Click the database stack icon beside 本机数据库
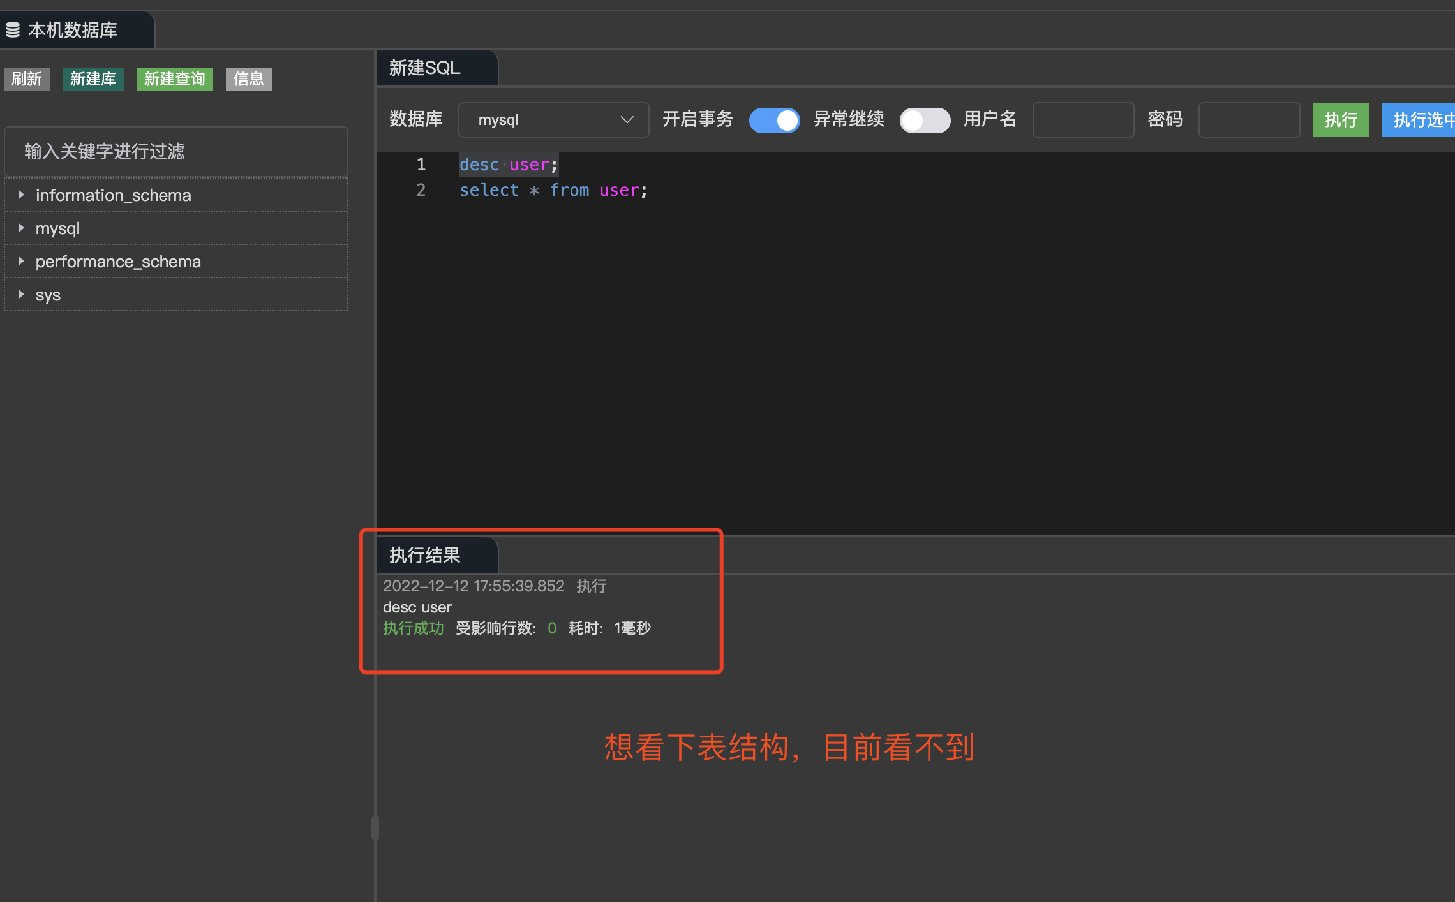 click(13, 30)
